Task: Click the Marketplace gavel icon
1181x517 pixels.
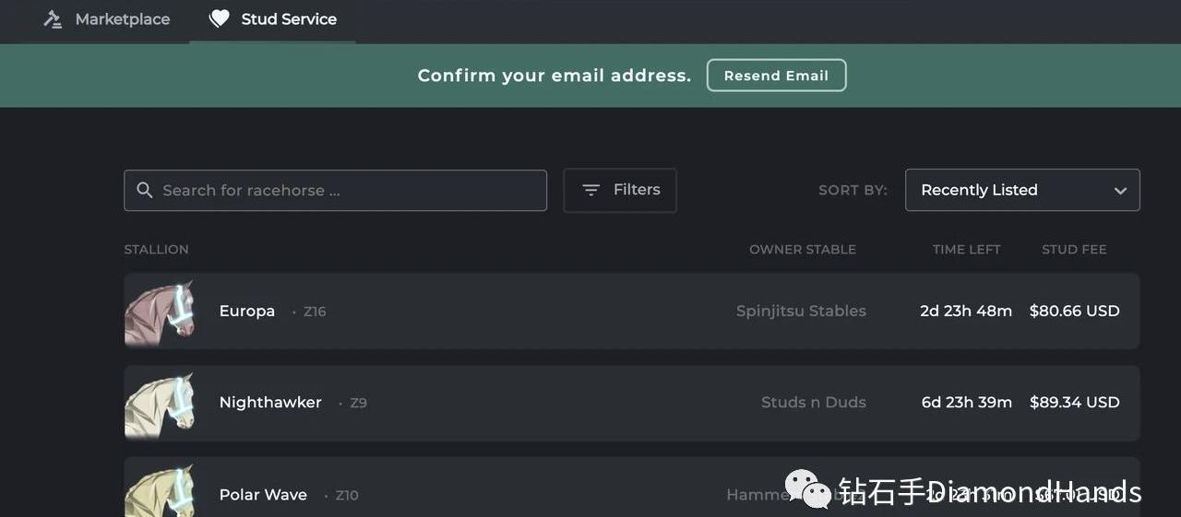Action: [53, 19]
